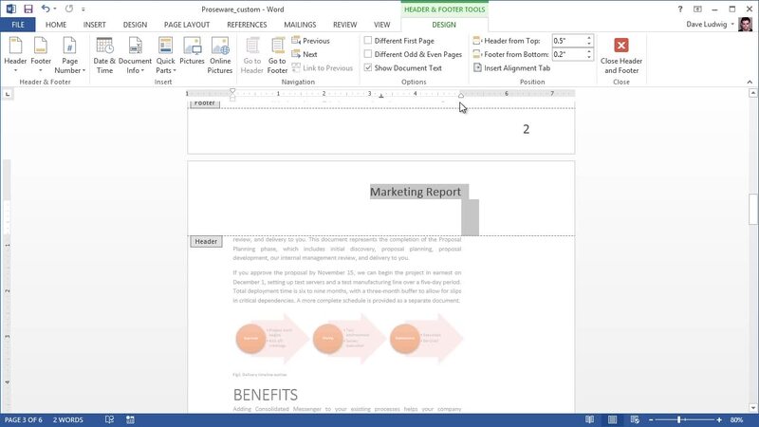759x427 pixels.
Task: Open Online Pictures insert tool
Action: (220, 53)
